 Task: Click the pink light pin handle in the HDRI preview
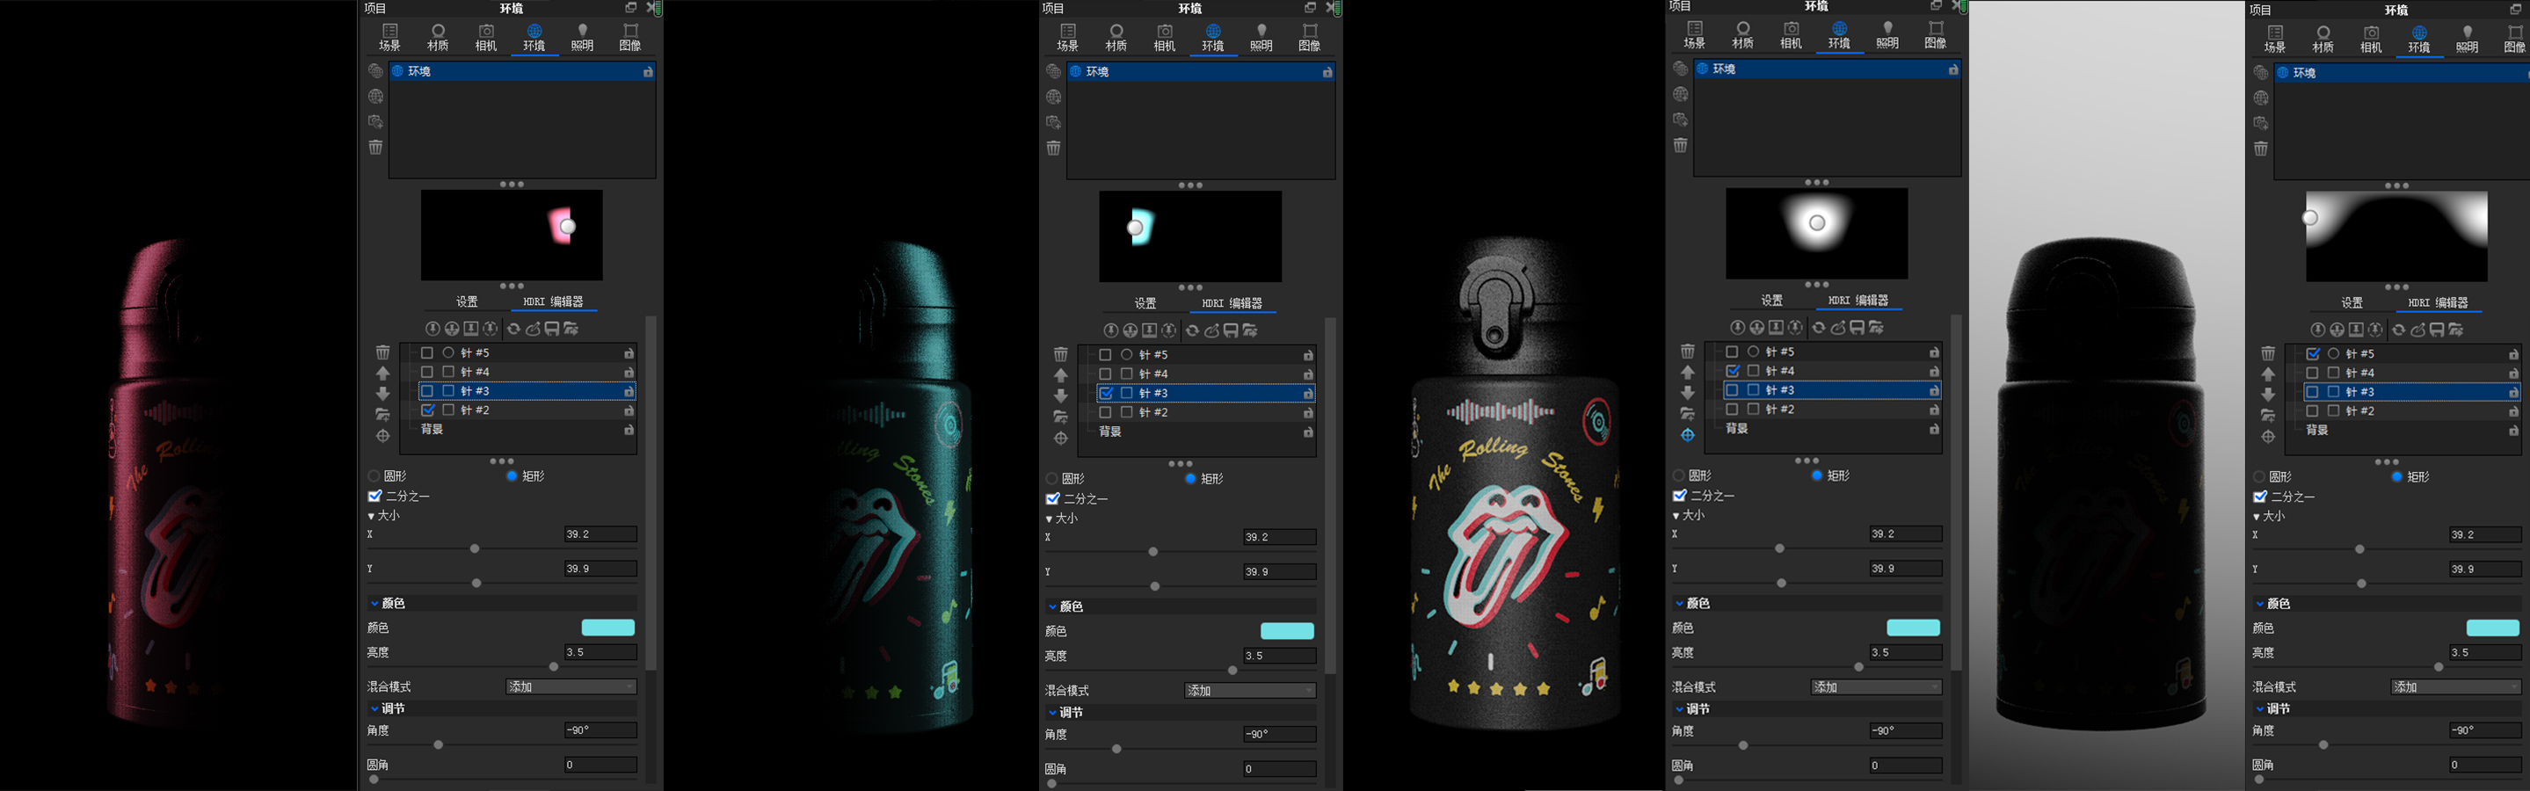tap(567, 227)
